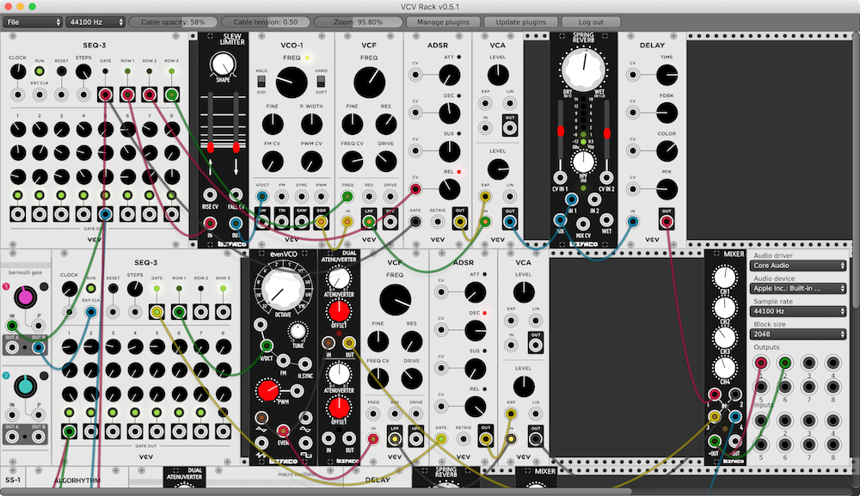
Task: Flip the VCO-1 HARD/SOFT sync switch
Action: (321, 81)
